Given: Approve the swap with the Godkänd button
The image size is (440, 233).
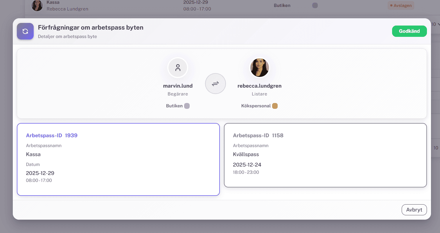Looking at the screenshot, I should click(x=410, y=31).
